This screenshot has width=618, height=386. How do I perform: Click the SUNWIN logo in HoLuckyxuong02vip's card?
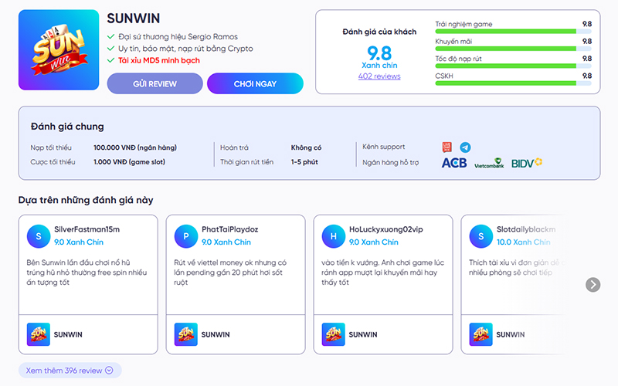tap(334, 334)
